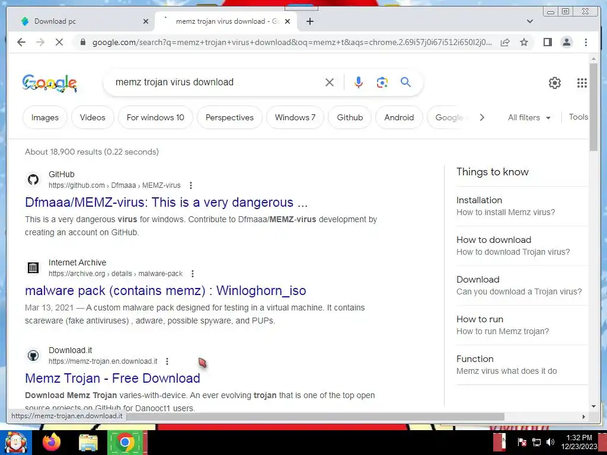The image size is (607, 455).
Task: Open the tab search dropdown arrow
Action: point(530,21)
